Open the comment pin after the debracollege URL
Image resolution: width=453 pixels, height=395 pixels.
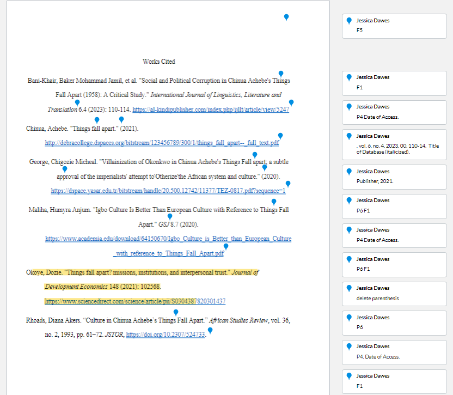point(280,136)
